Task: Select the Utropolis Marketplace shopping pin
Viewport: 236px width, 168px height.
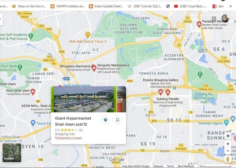Action: pos(94,68)
